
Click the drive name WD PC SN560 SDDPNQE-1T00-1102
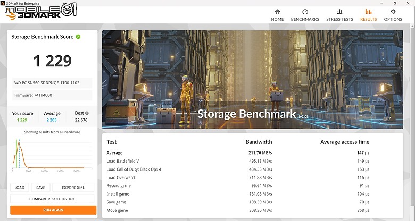[47, 83]
